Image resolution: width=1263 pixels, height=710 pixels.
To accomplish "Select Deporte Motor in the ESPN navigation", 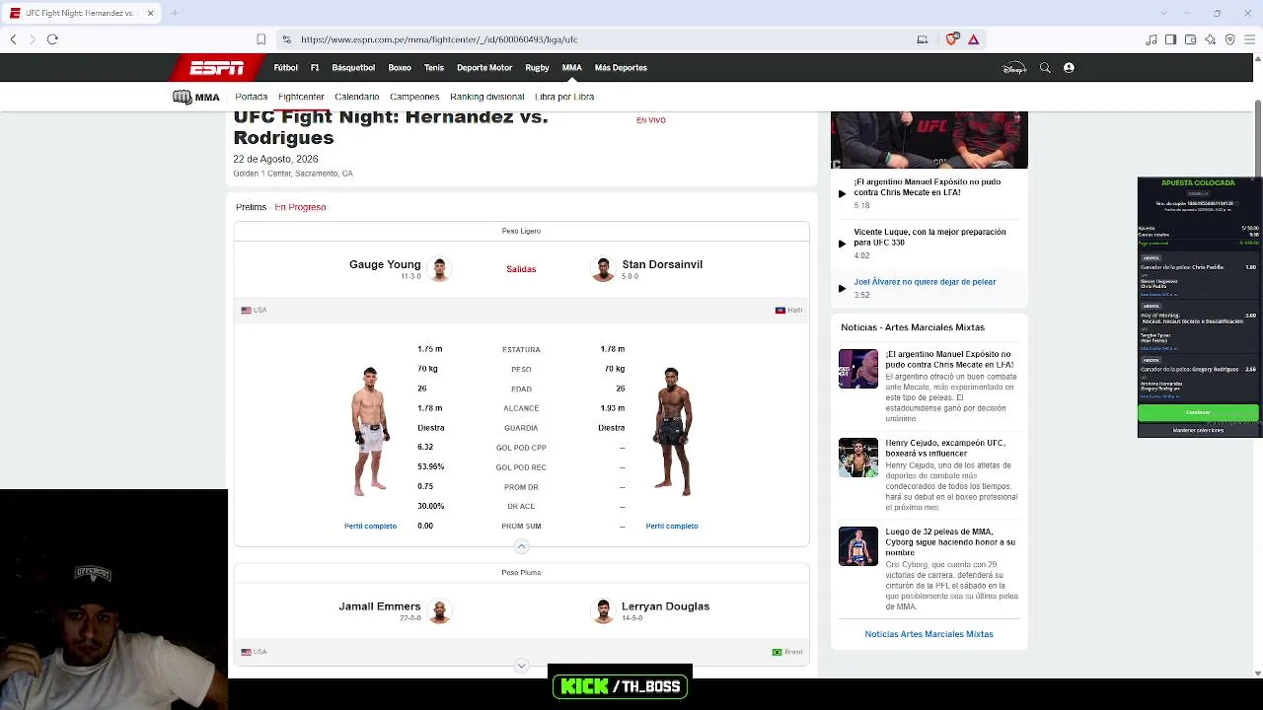I will tap(484, 68).
